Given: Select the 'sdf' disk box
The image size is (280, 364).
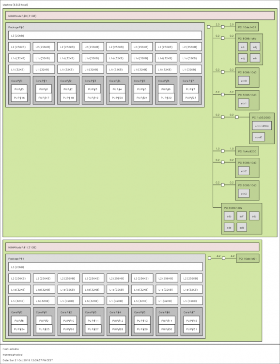Looking at the screenshot, I should pyautogui.click(x=242, y=216).
